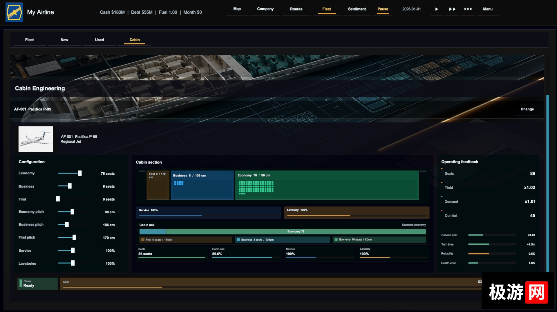This screenshot has height=312, width=557.
Task: Adjust the First seats slider handle
Action: tap(58, 199)
